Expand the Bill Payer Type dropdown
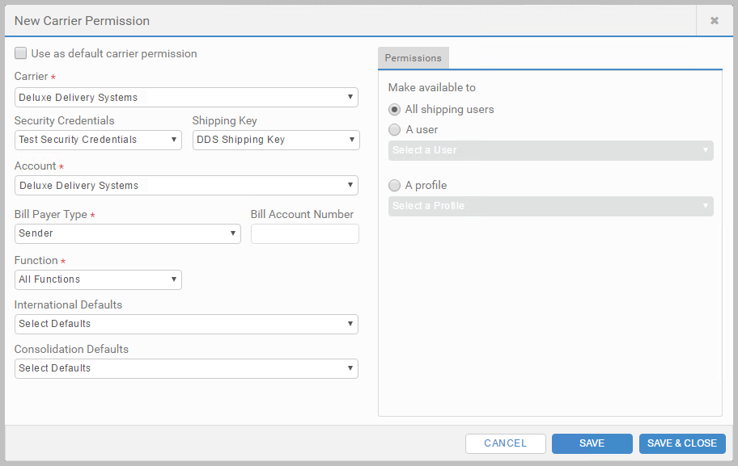Viewport: 738px width, 466px height. [128, 233]
